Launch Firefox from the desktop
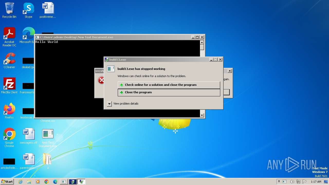Screen dimensions: 329x185 coord(9,111)
